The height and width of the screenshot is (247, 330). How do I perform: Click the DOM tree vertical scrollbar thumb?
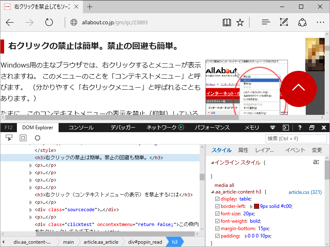202,177
